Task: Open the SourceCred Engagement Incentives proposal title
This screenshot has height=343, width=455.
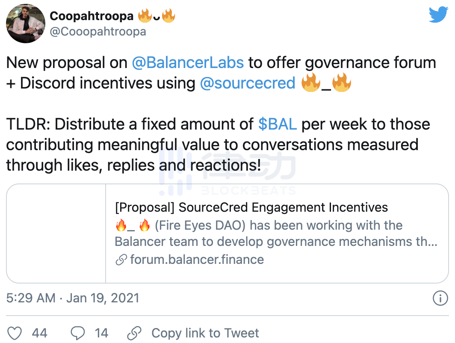Action: coord(251,208)
